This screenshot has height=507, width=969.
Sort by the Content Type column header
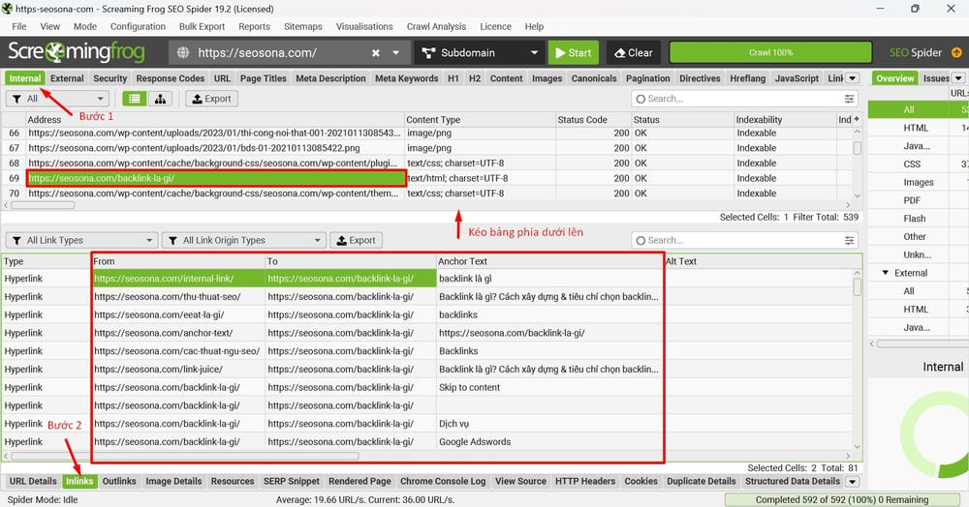tap(480, 120)
